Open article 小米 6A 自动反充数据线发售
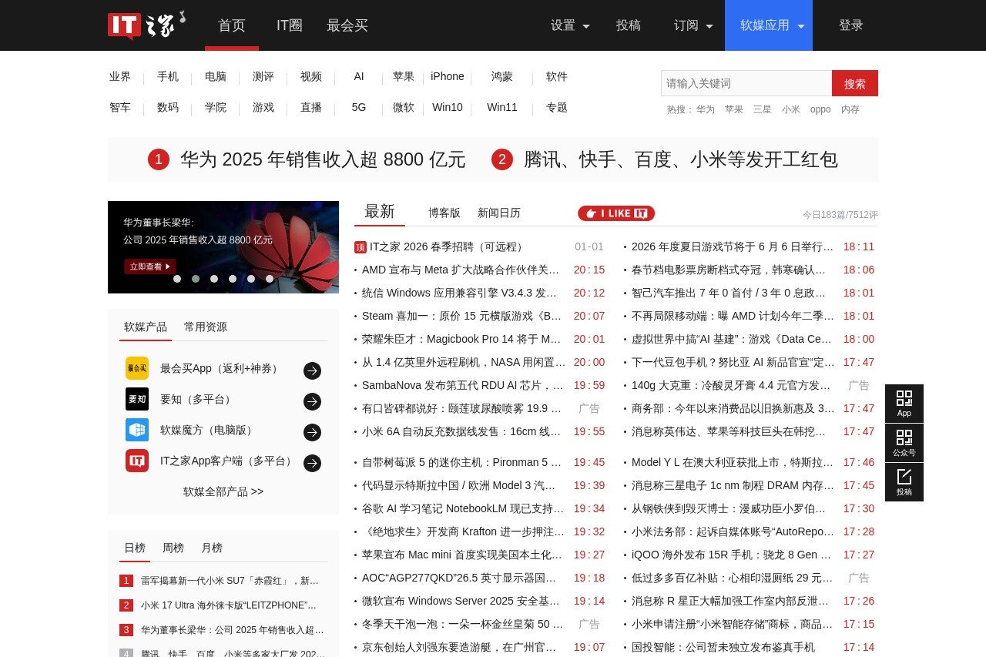 point(462,431)
